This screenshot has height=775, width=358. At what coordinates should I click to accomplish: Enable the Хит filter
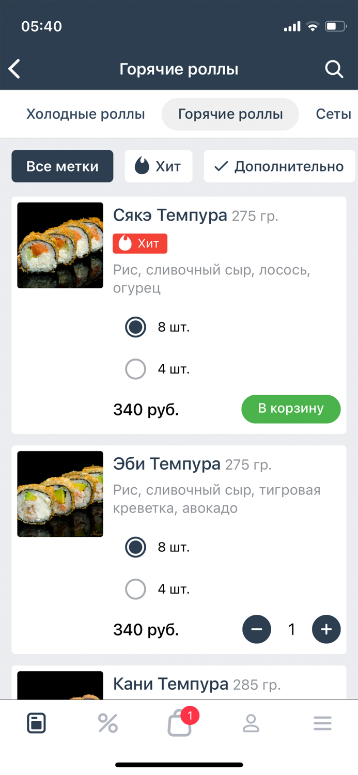click(159, 166)
